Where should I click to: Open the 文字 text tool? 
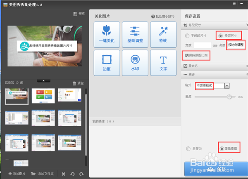(x=163, y=63)
